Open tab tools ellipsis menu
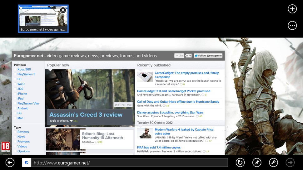 pyautogui.click(x=292, y=26)
